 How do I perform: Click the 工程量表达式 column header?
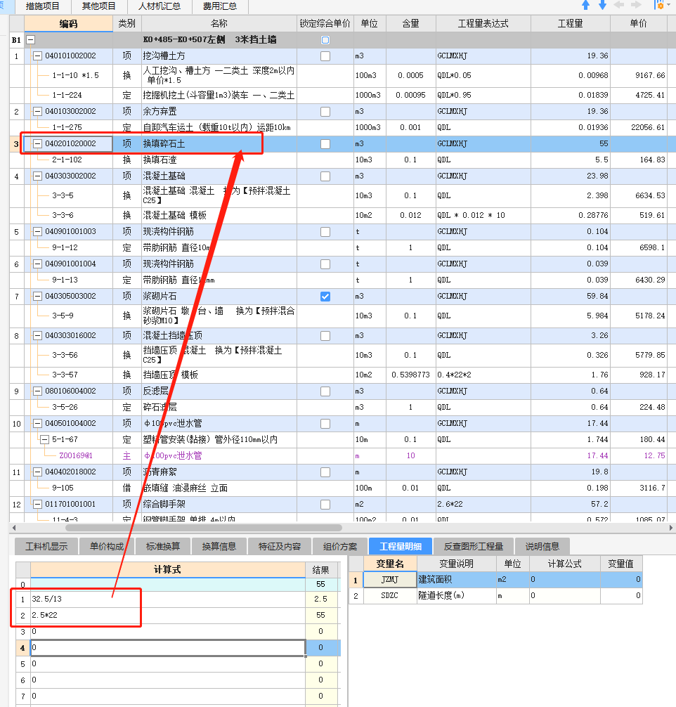[x=483, y=24]
